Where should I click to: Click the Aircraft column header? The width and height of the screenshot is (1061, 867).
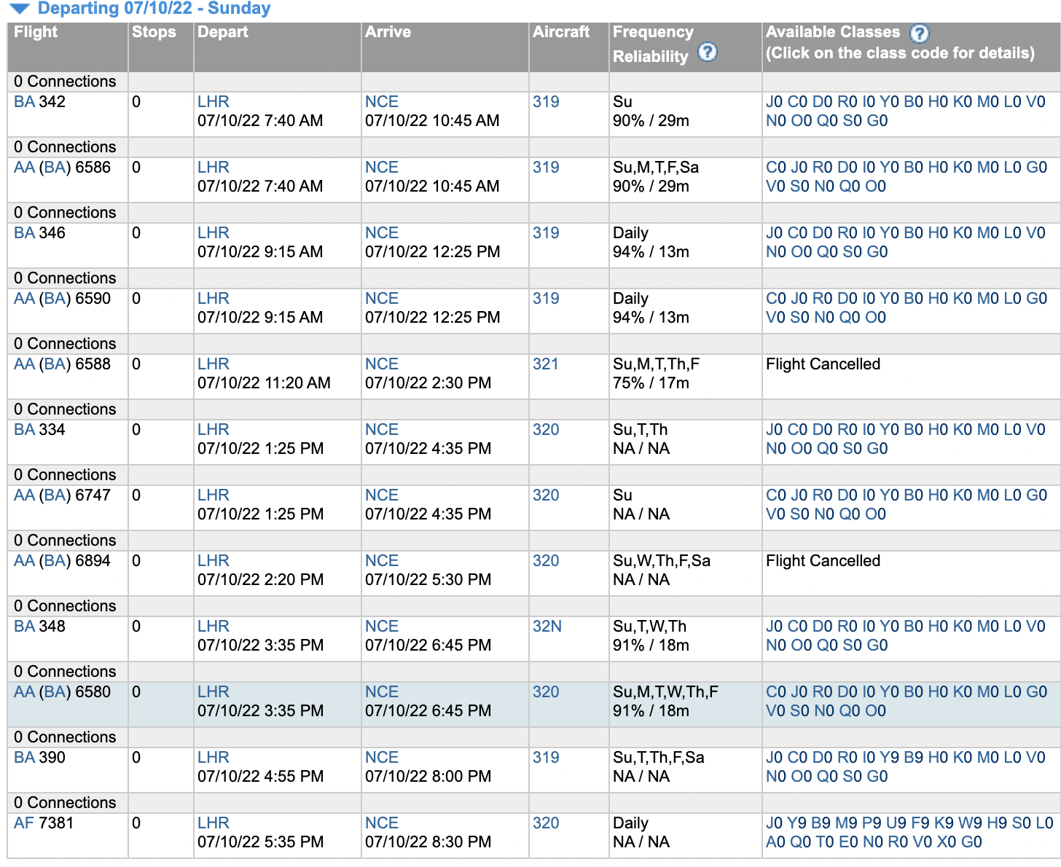pyautogui.click(x=561, y=32)
